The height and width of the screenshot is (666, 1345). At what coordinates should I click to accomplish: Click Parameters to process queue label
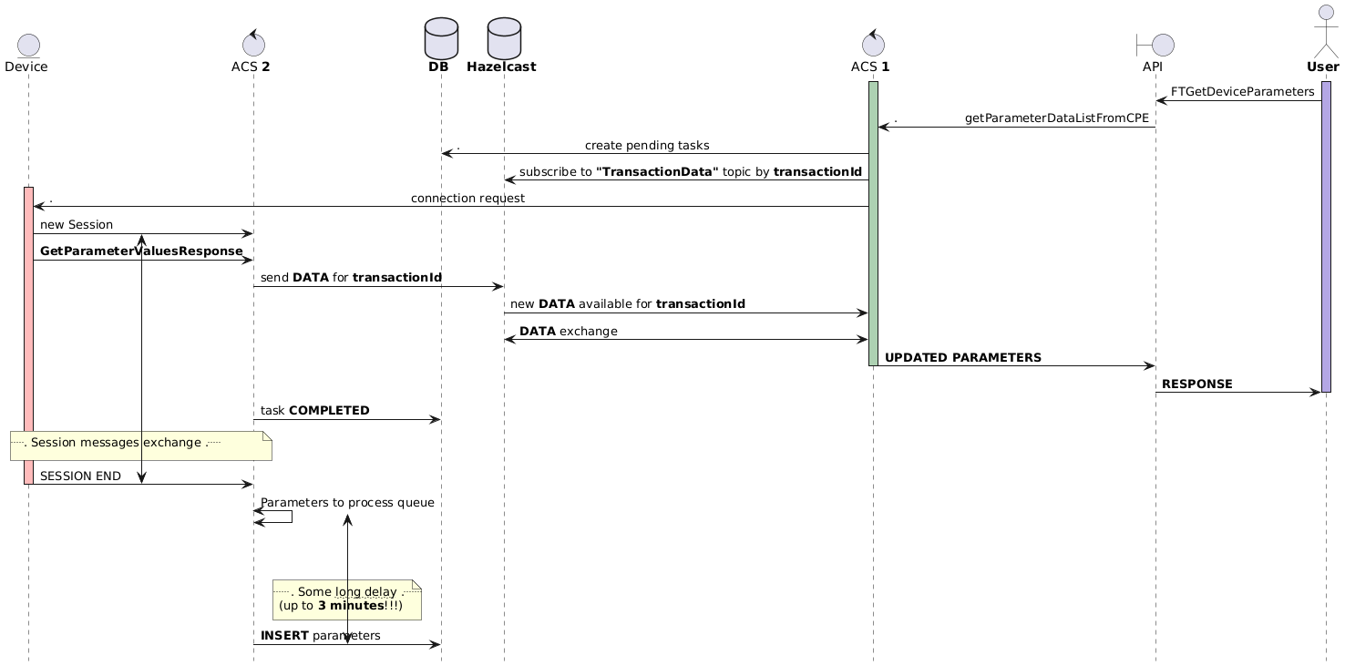[347, 503]
